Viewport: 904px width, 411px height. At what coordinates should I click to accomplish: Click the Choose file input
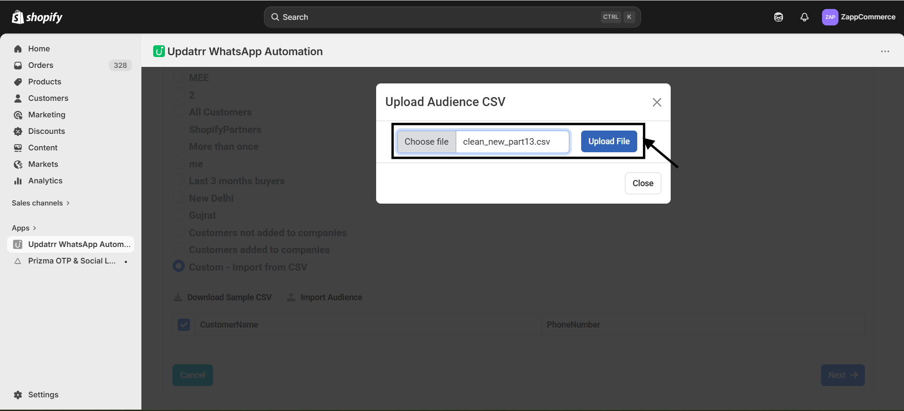427,142
